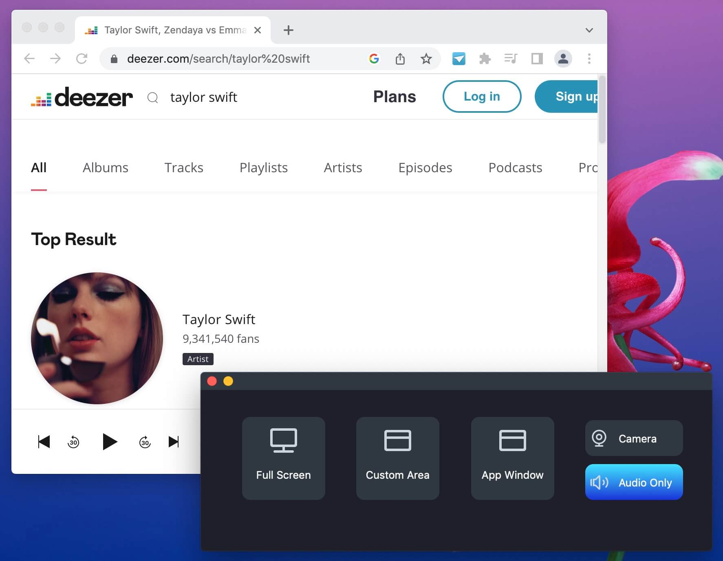Choose App Window recording mode

coord(513,458)
